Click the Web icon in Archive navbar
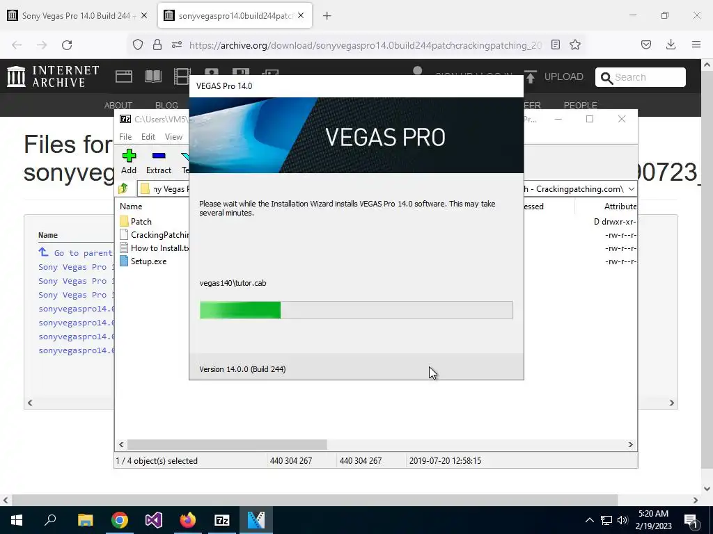 pos(124,76)
